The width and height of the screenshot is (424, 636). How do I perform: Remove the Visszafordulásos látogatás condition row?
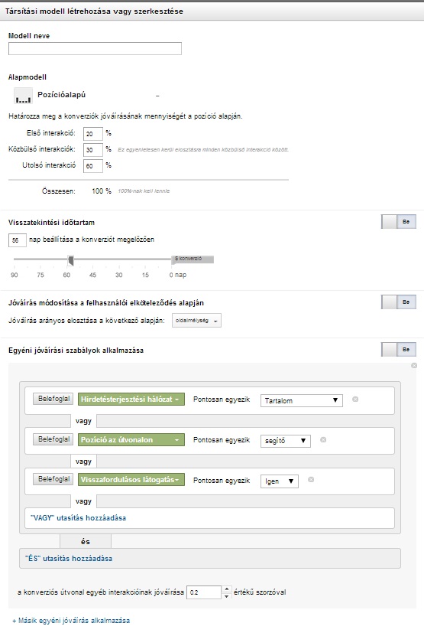pyautogui.click(x=311, y=480)
